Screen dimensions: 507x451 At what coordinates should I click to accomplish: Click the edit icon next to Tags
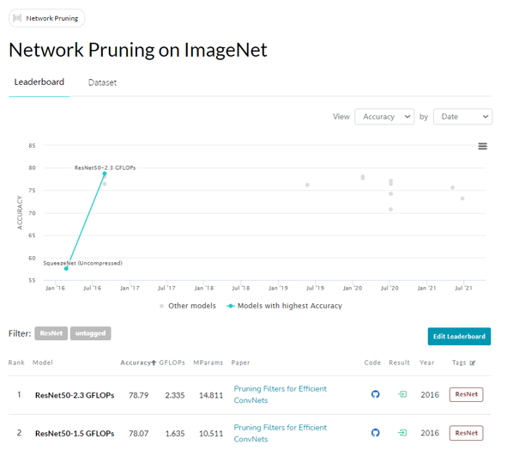tap(473, 363)
